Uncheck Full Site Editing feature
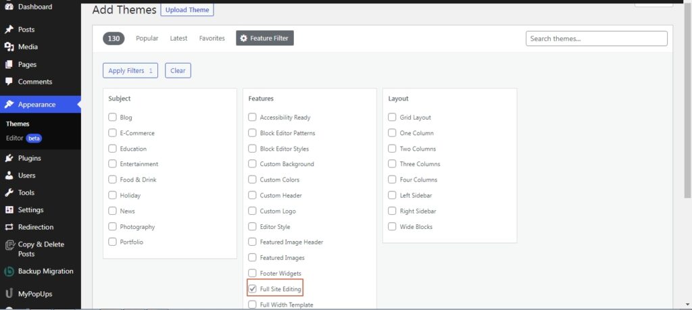 (253, 289)
